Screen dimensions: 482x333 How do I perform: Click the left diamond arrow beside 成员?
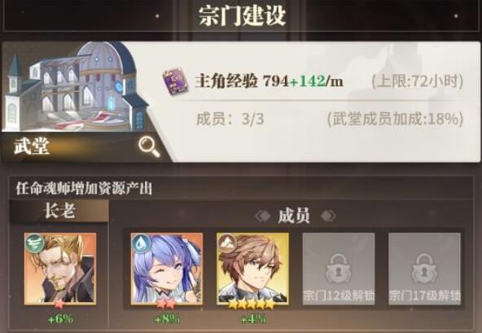pos(263,216)
